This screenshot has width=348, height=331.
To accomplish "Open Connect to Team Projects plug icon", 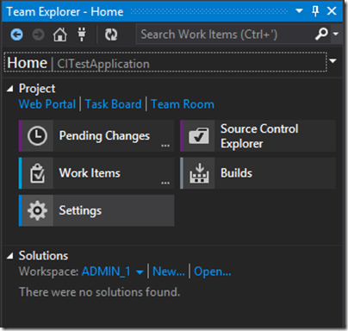I will tap(82, 34).
